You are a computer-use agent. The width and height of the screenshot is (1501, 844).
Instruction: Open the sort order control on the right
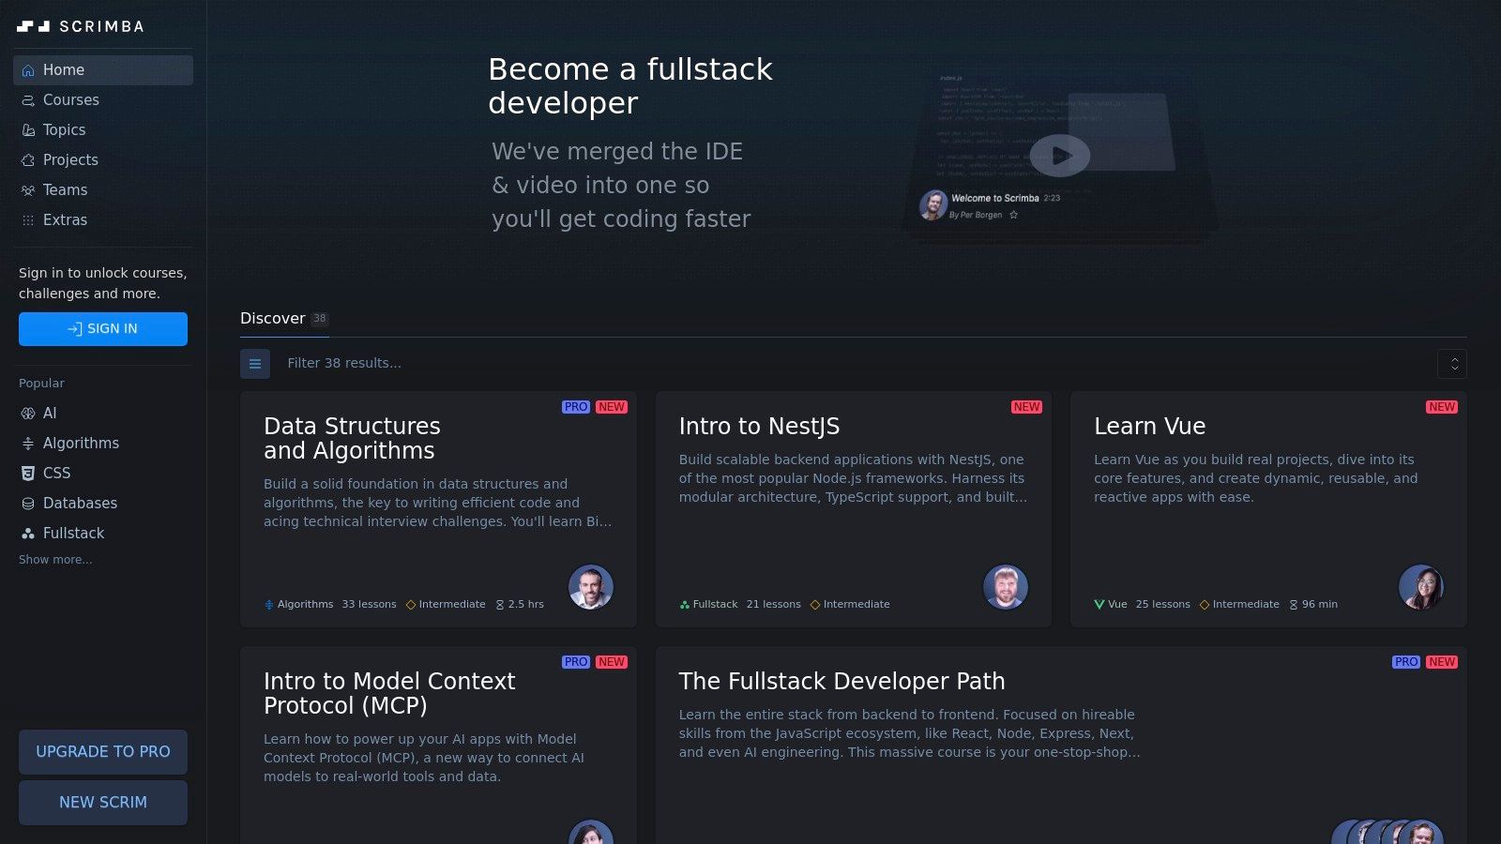click(x=1452, y=364)
